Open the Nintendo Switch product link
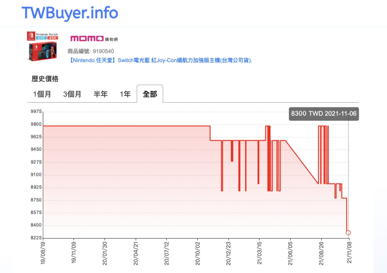387x273 pixels. tap(160, 60)
